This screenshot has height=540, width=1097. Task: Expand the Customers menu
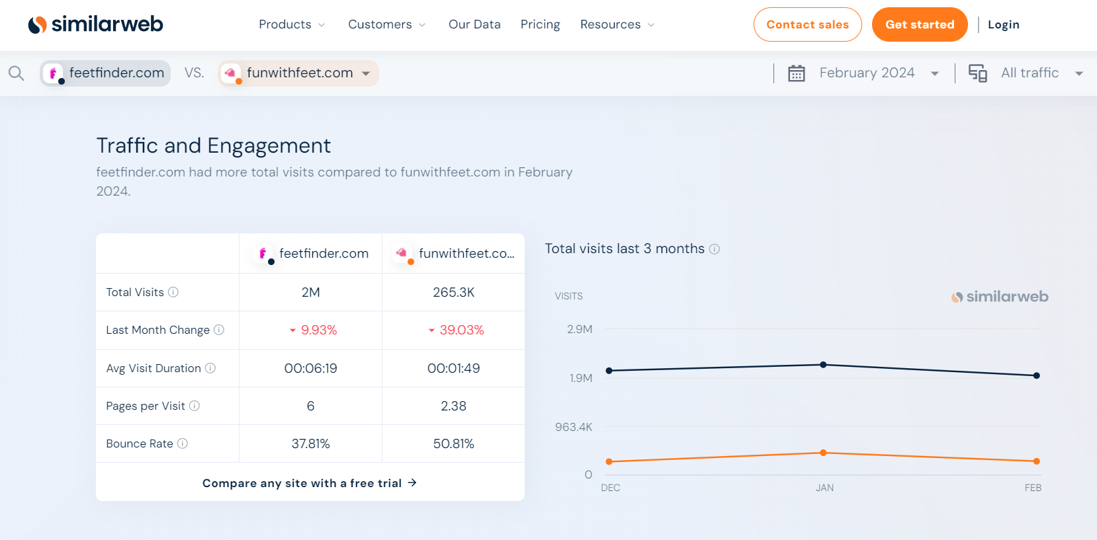point(387,24)
